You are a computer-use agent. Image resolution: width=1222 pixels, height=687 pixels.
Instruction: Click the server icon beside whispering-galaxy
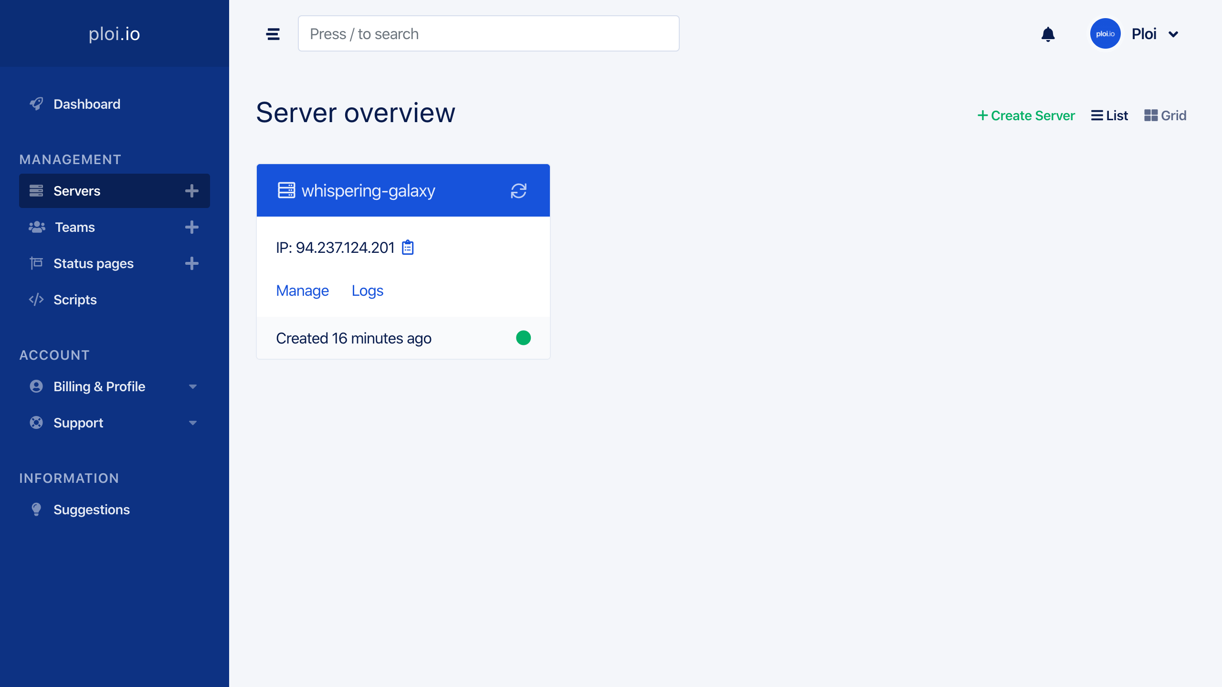click(286, 190)
